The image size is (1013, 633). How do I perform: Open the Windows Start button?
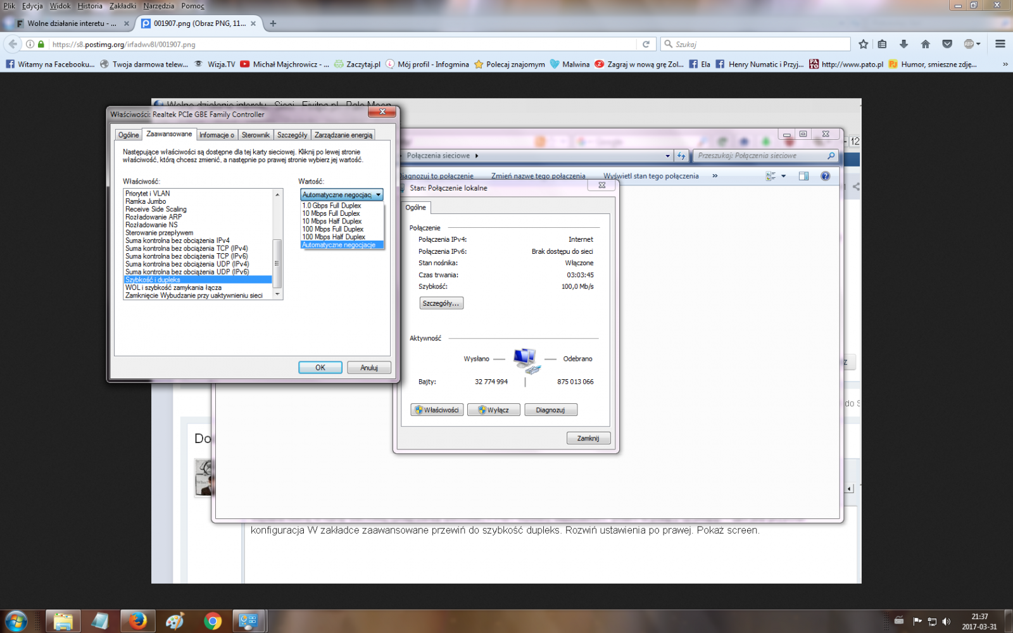[x=15, y=621]
